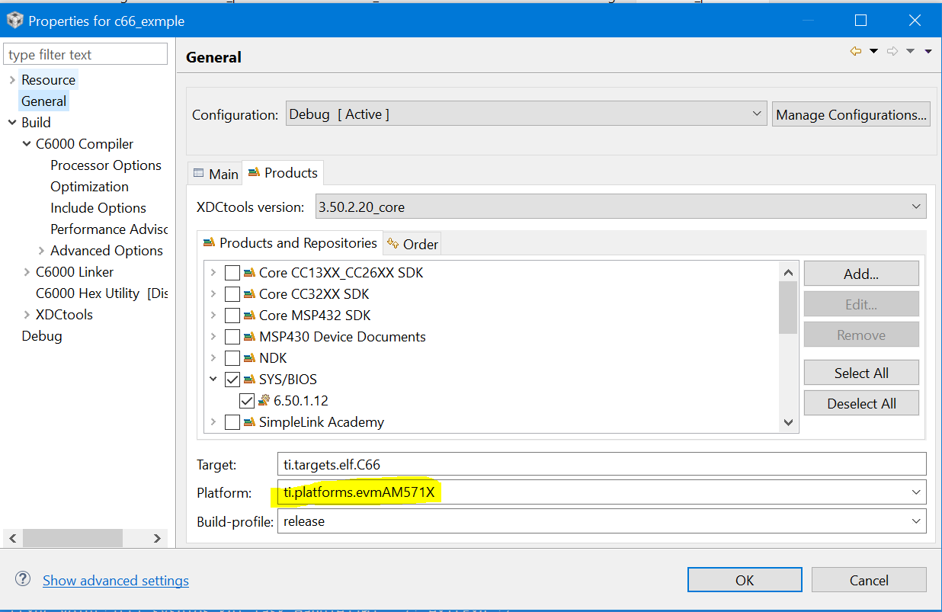Click the help question mark icon

[23, 579]
